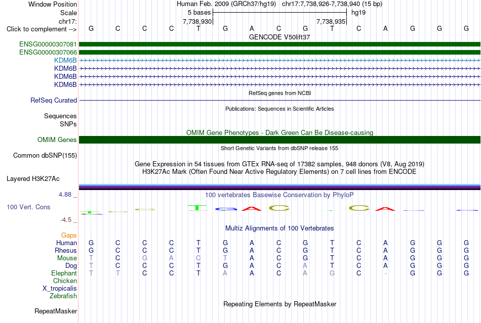Open the OMIM Gene Phenotypes track title
This screenshot has height=323, width=481.
[x=279, y=132]
